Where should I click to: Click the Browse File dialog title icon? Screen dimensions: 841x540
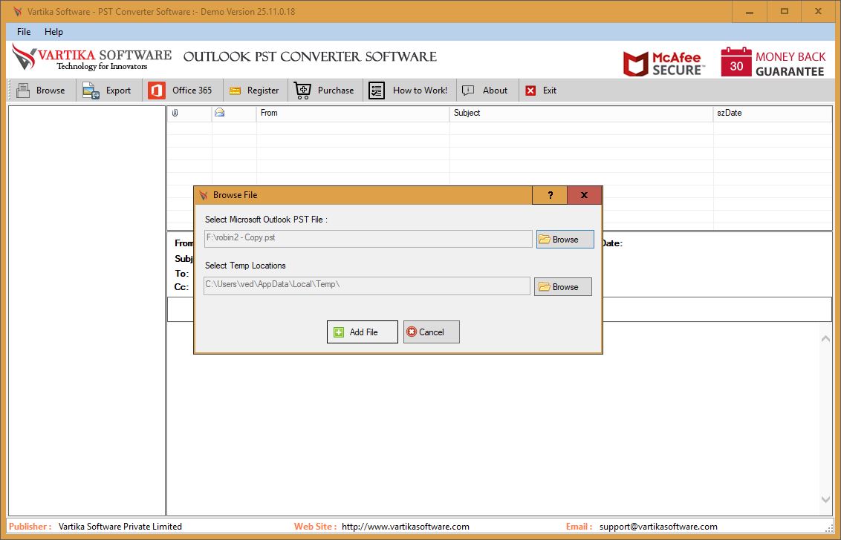point(204,195)
